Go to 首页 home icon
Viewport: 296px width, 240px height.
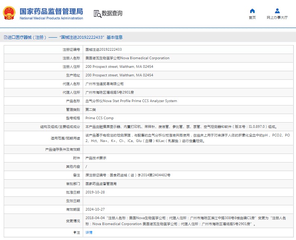[252, 11]
